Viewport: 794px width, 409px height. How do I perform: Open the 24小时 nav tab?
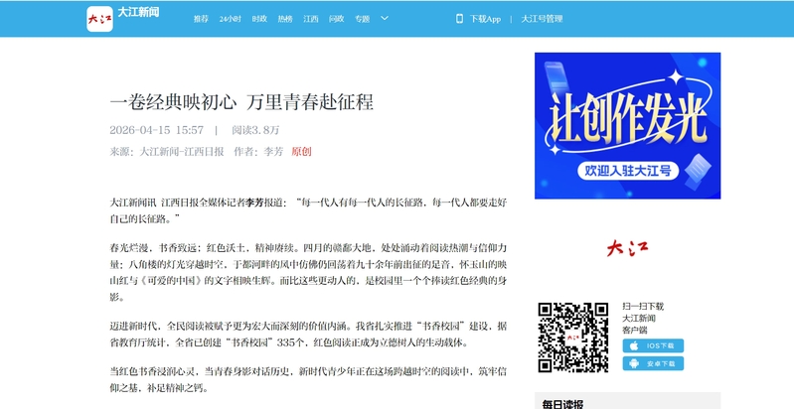click(x=230, y=19)
